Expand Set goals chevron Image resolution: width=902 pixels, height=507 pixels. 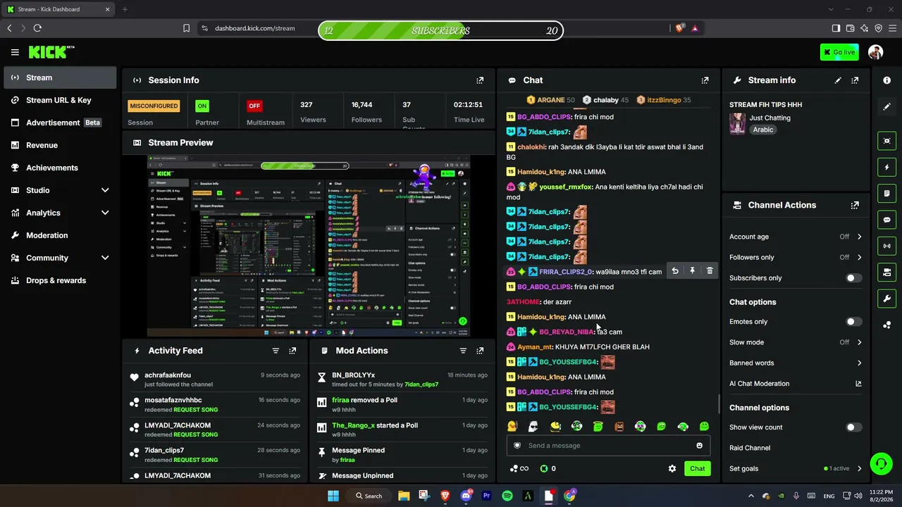click(859, 468)
